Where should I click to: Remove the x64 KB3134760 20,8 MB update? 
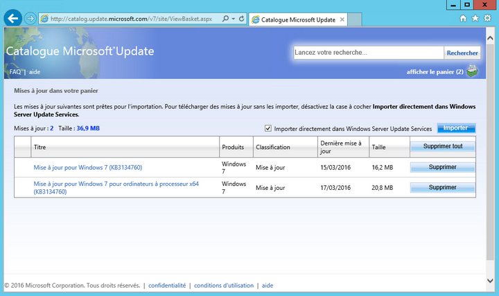[442, 187]
